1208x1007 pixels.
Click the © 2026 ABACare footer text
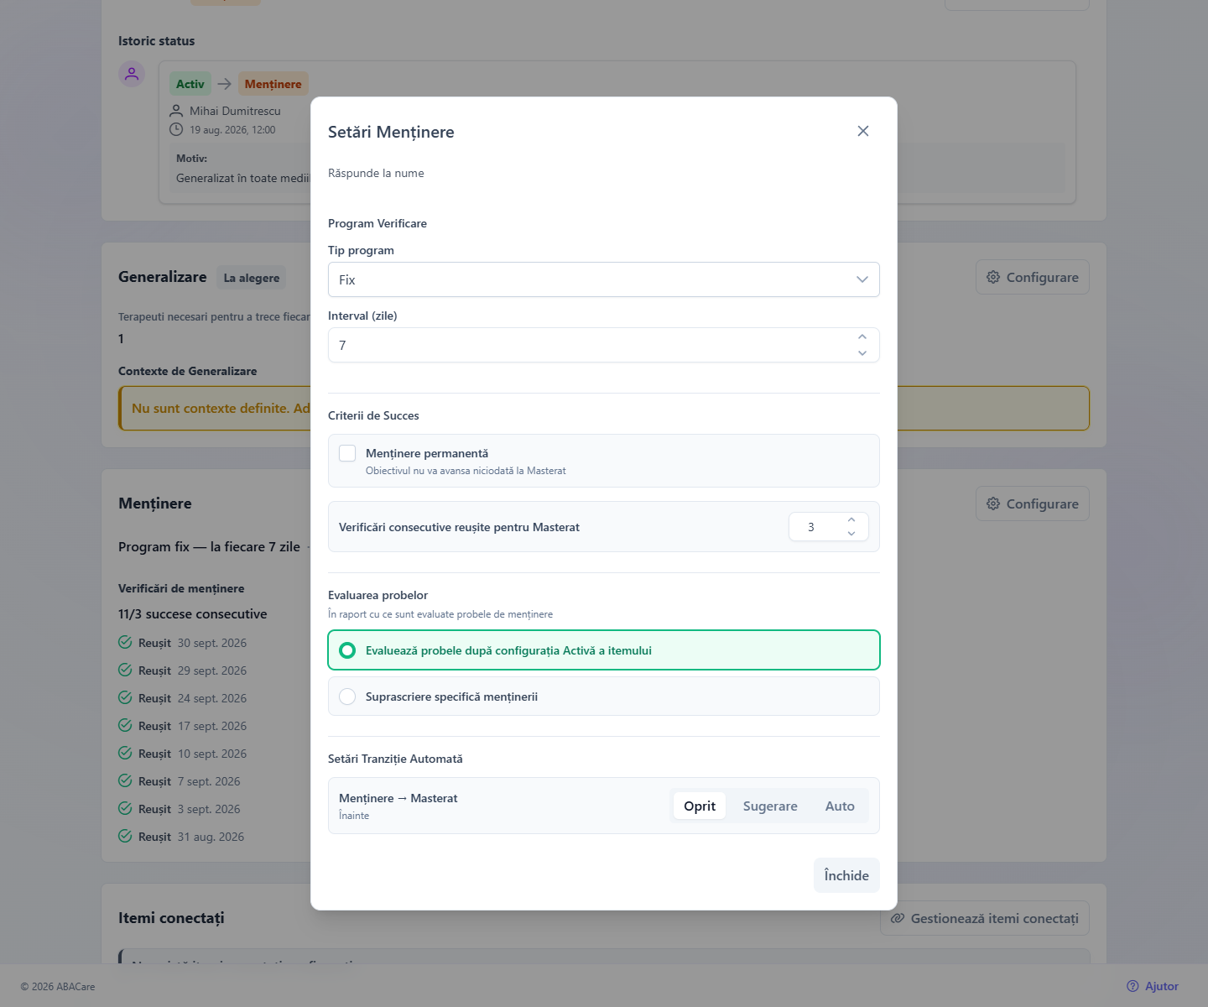point(58,987)
